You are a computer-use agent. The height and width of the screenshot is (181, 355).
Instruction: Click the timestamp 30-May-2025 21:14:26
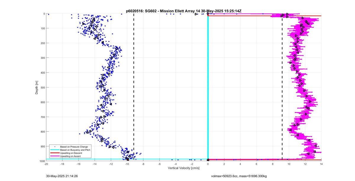[x=62, y=176]
